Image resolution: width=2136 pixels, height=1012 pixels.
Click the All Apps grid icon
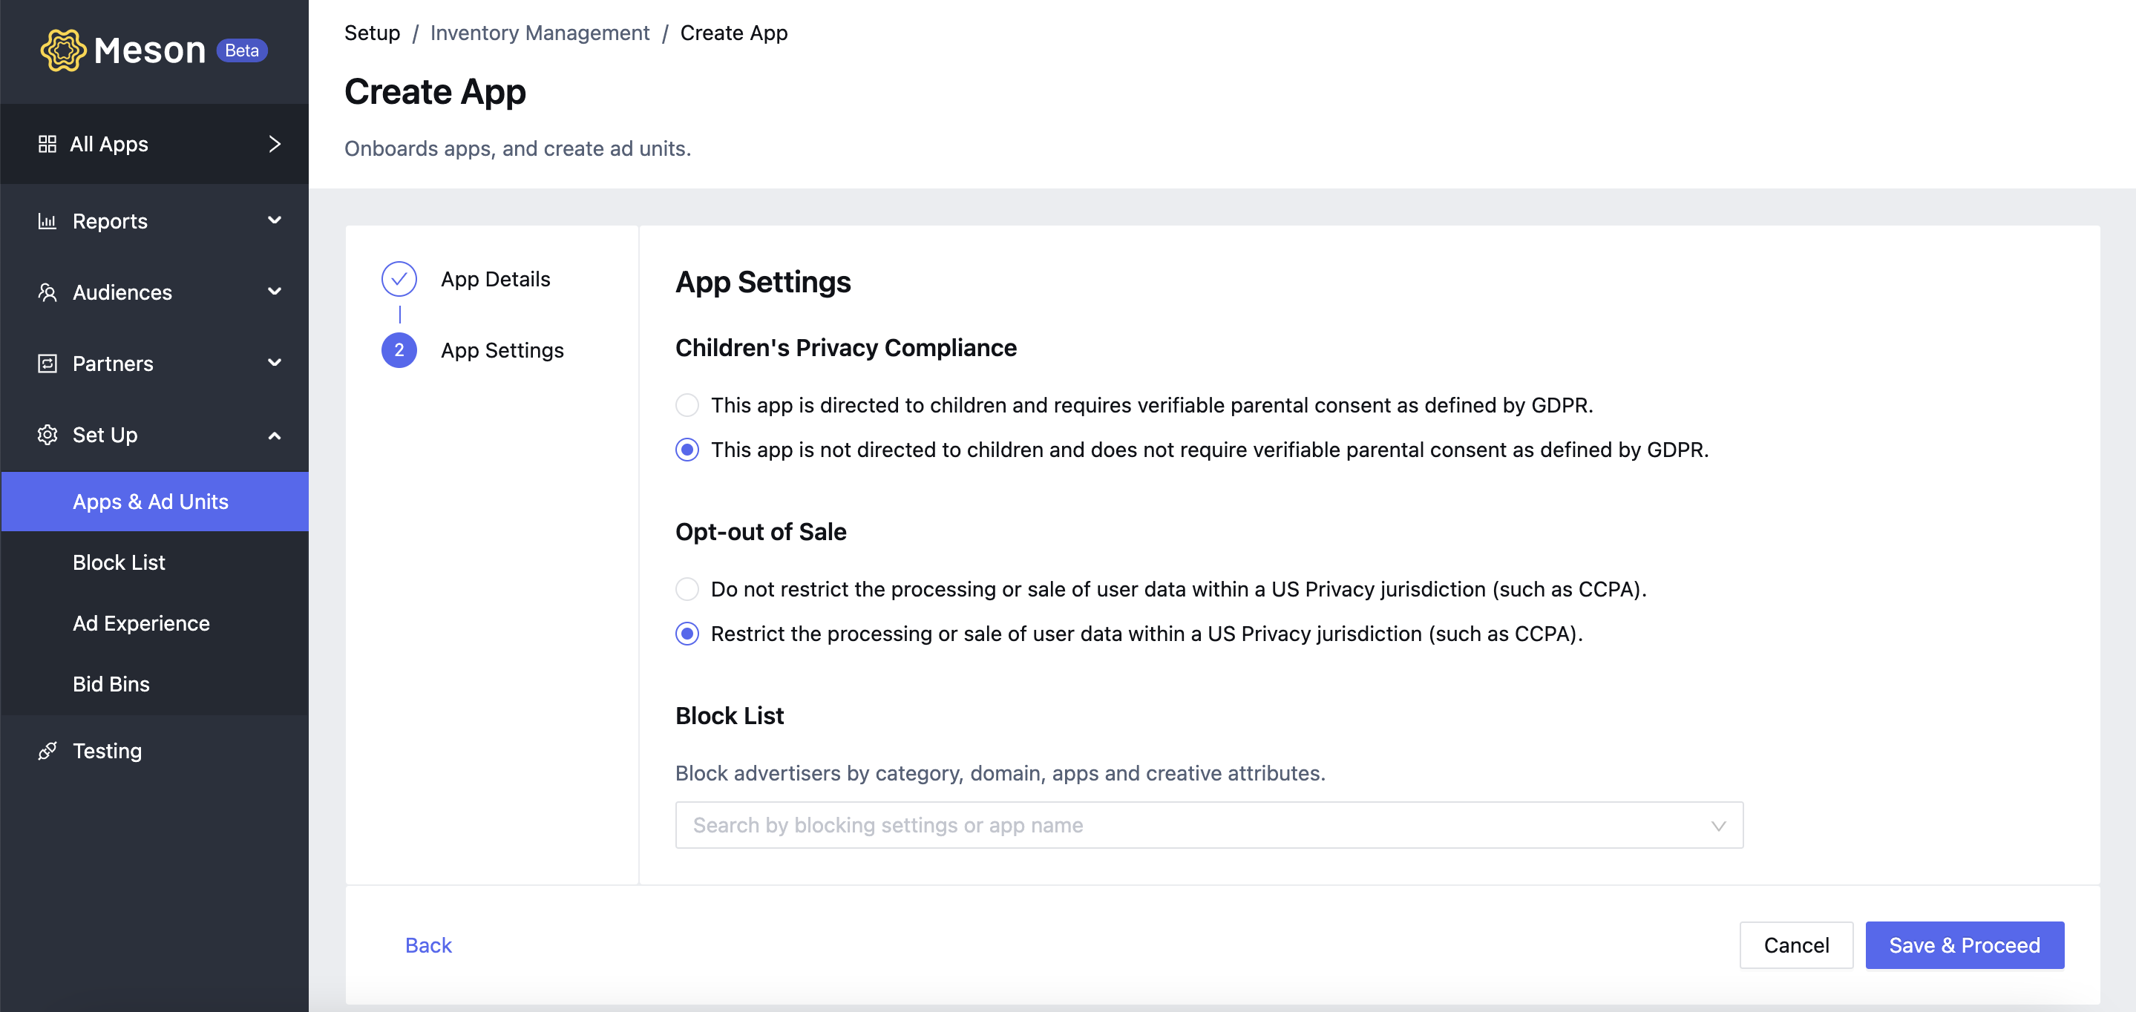47,144
